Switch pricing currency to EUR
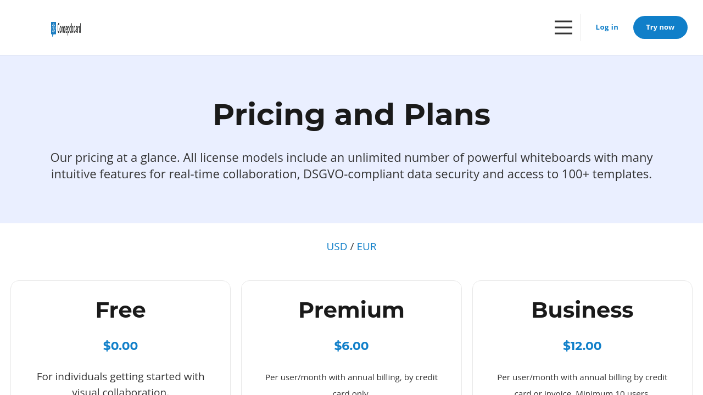Screen dimensions: 703x395 pyautogui.click(x=366, y=247)
